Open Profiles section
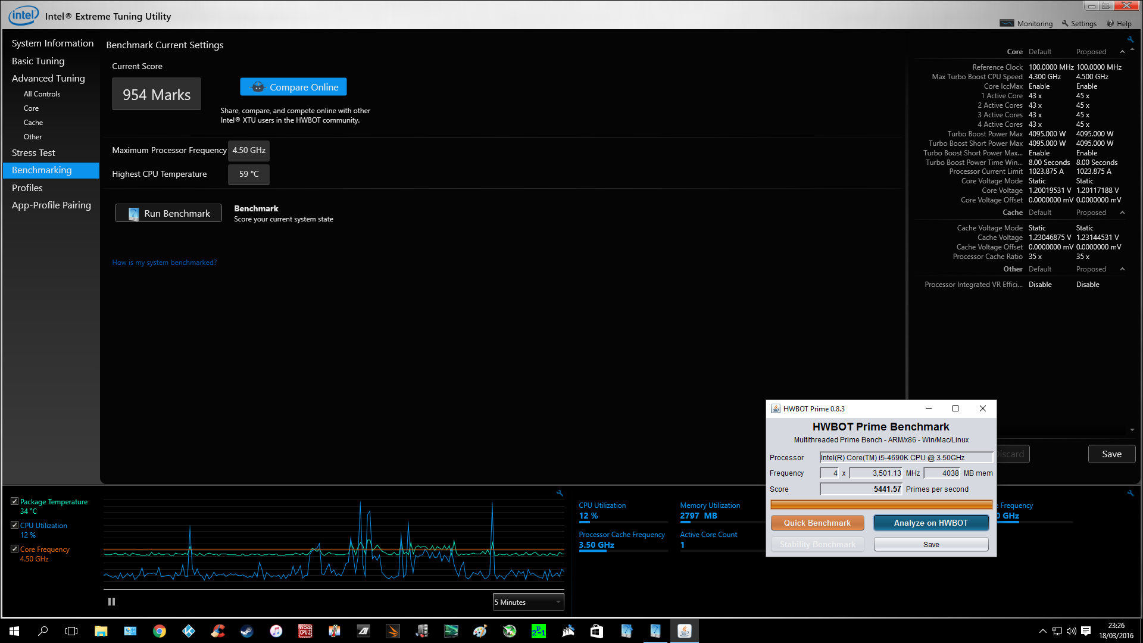This screenshot has height=643, width=1143. pyautogui.click(x=27, y=188)
